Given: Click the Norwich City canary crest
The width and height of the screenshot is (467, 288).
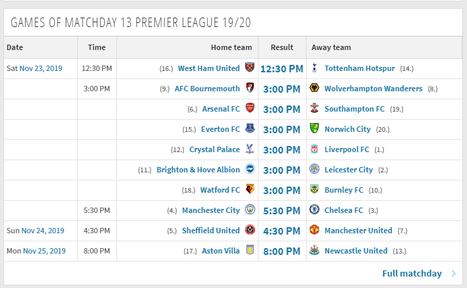Looking at the screenshot, I should click(314, 128).
